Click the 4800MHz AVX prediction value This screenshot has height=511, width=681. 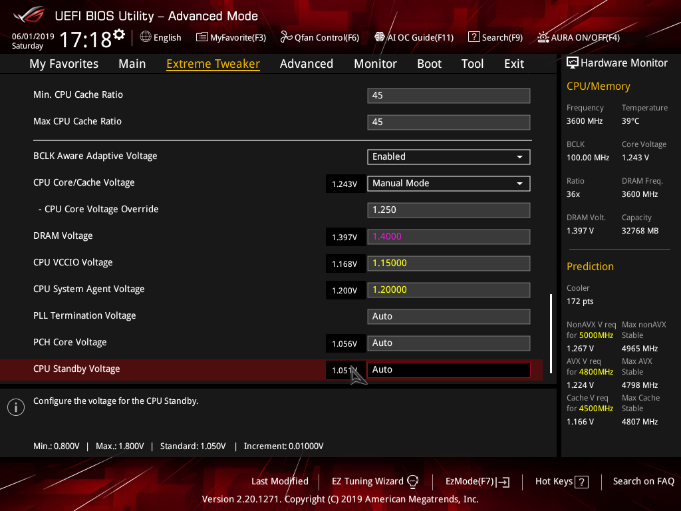pos(596,372)
